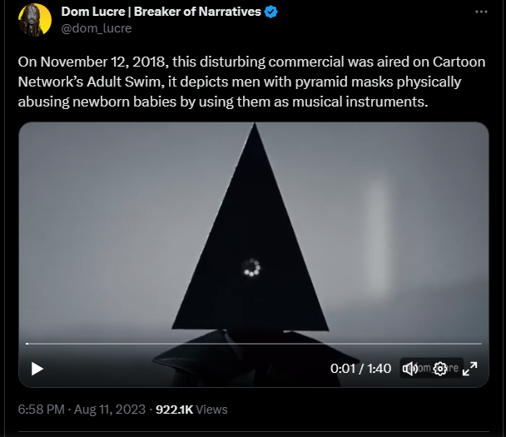Click the Aug 11, 2023 date

pyautogui.click(x=110, y=410)
